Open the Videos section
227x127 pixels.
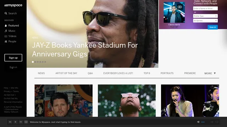pyautogui.click(x=10, y=36)
